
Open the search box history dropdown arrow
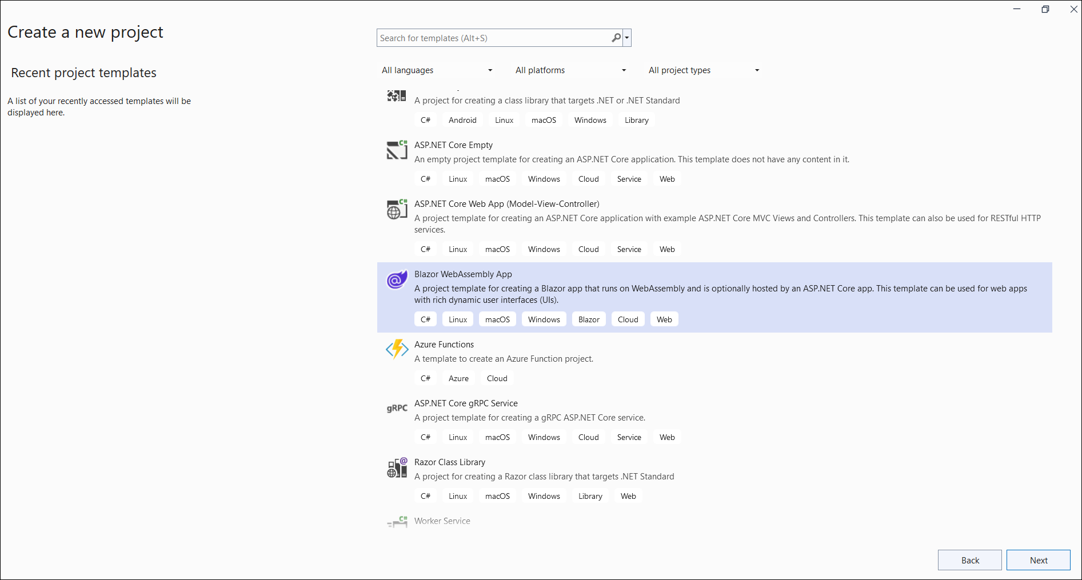(627, 38)
